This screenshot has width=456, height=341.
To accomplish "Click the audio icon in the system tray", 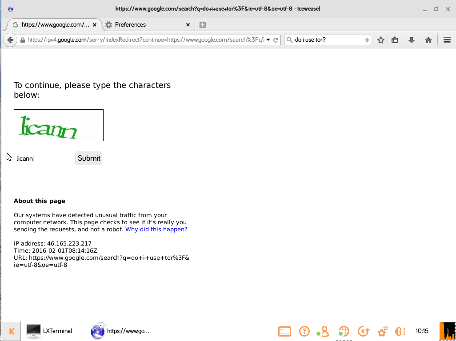I will tap(400, 331).
